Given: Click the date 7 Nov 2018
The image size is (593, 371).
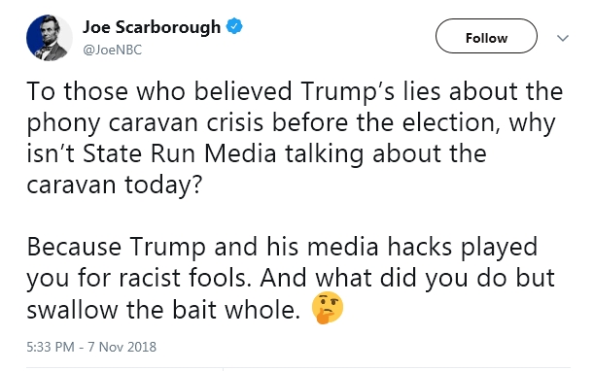Looking at the screenshot, I should pos(122,347).
